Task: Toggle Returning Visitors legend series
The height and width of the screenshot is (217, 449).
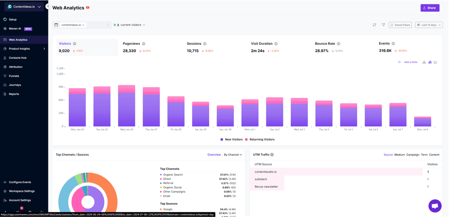Action: 260,139
